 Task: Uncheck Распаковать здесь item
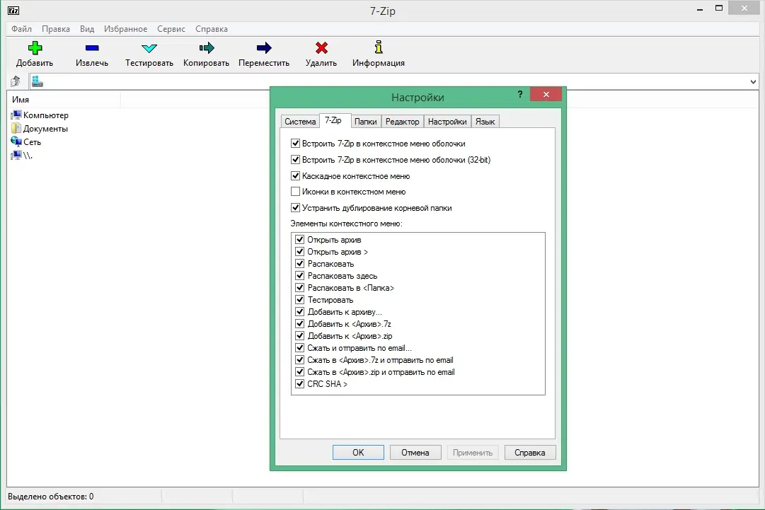click(299, 275)
